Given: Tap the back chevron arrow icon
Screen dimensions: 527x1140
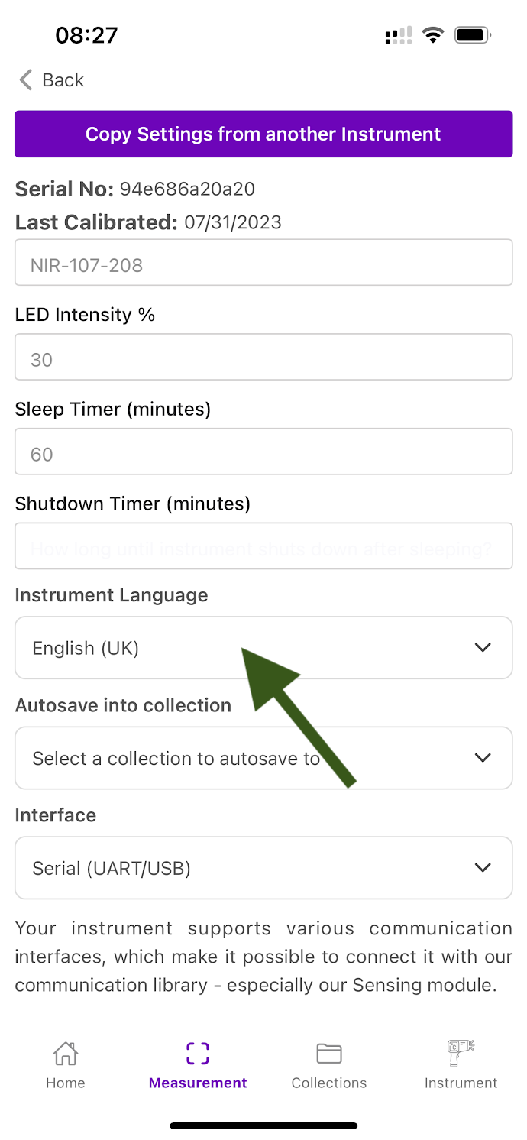Looking at the screenshot, I should [x=26, y=80].
